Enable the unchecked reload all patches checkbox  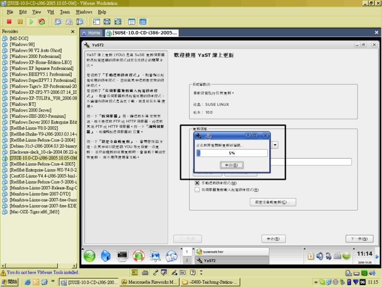[197, 189]
